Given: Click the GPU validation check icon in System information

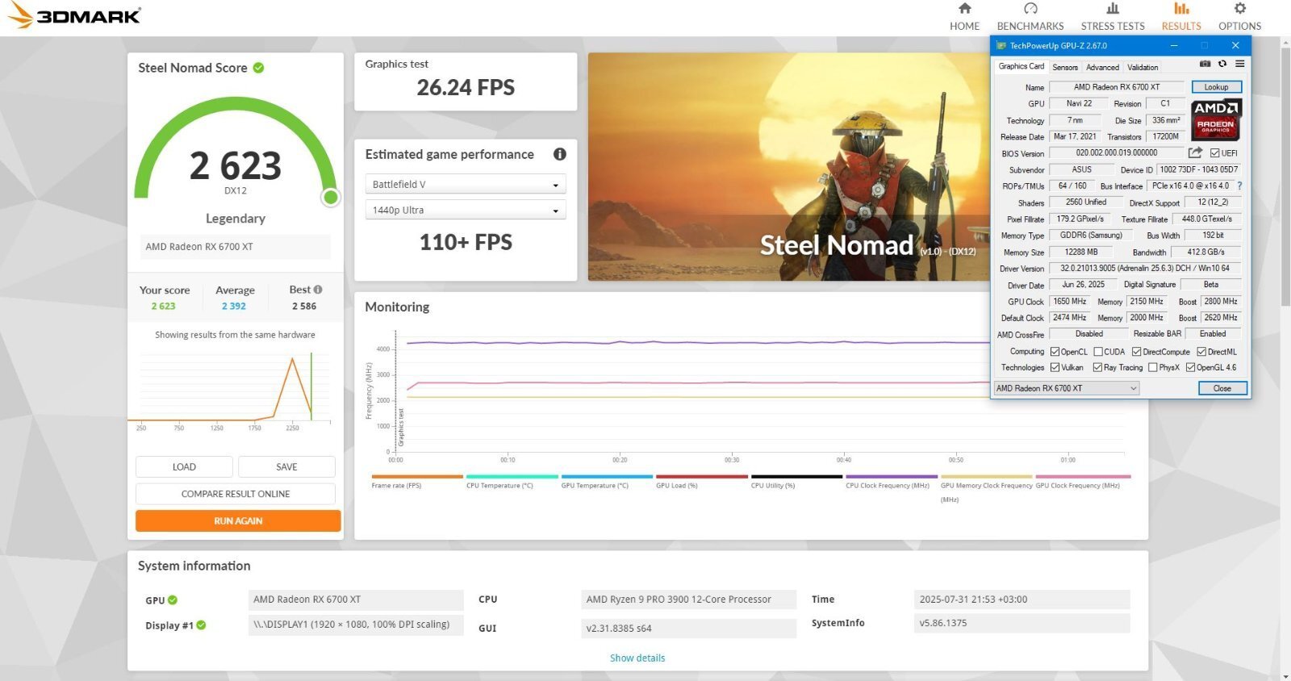Looking at the screenshot, I should click(173, 600).
